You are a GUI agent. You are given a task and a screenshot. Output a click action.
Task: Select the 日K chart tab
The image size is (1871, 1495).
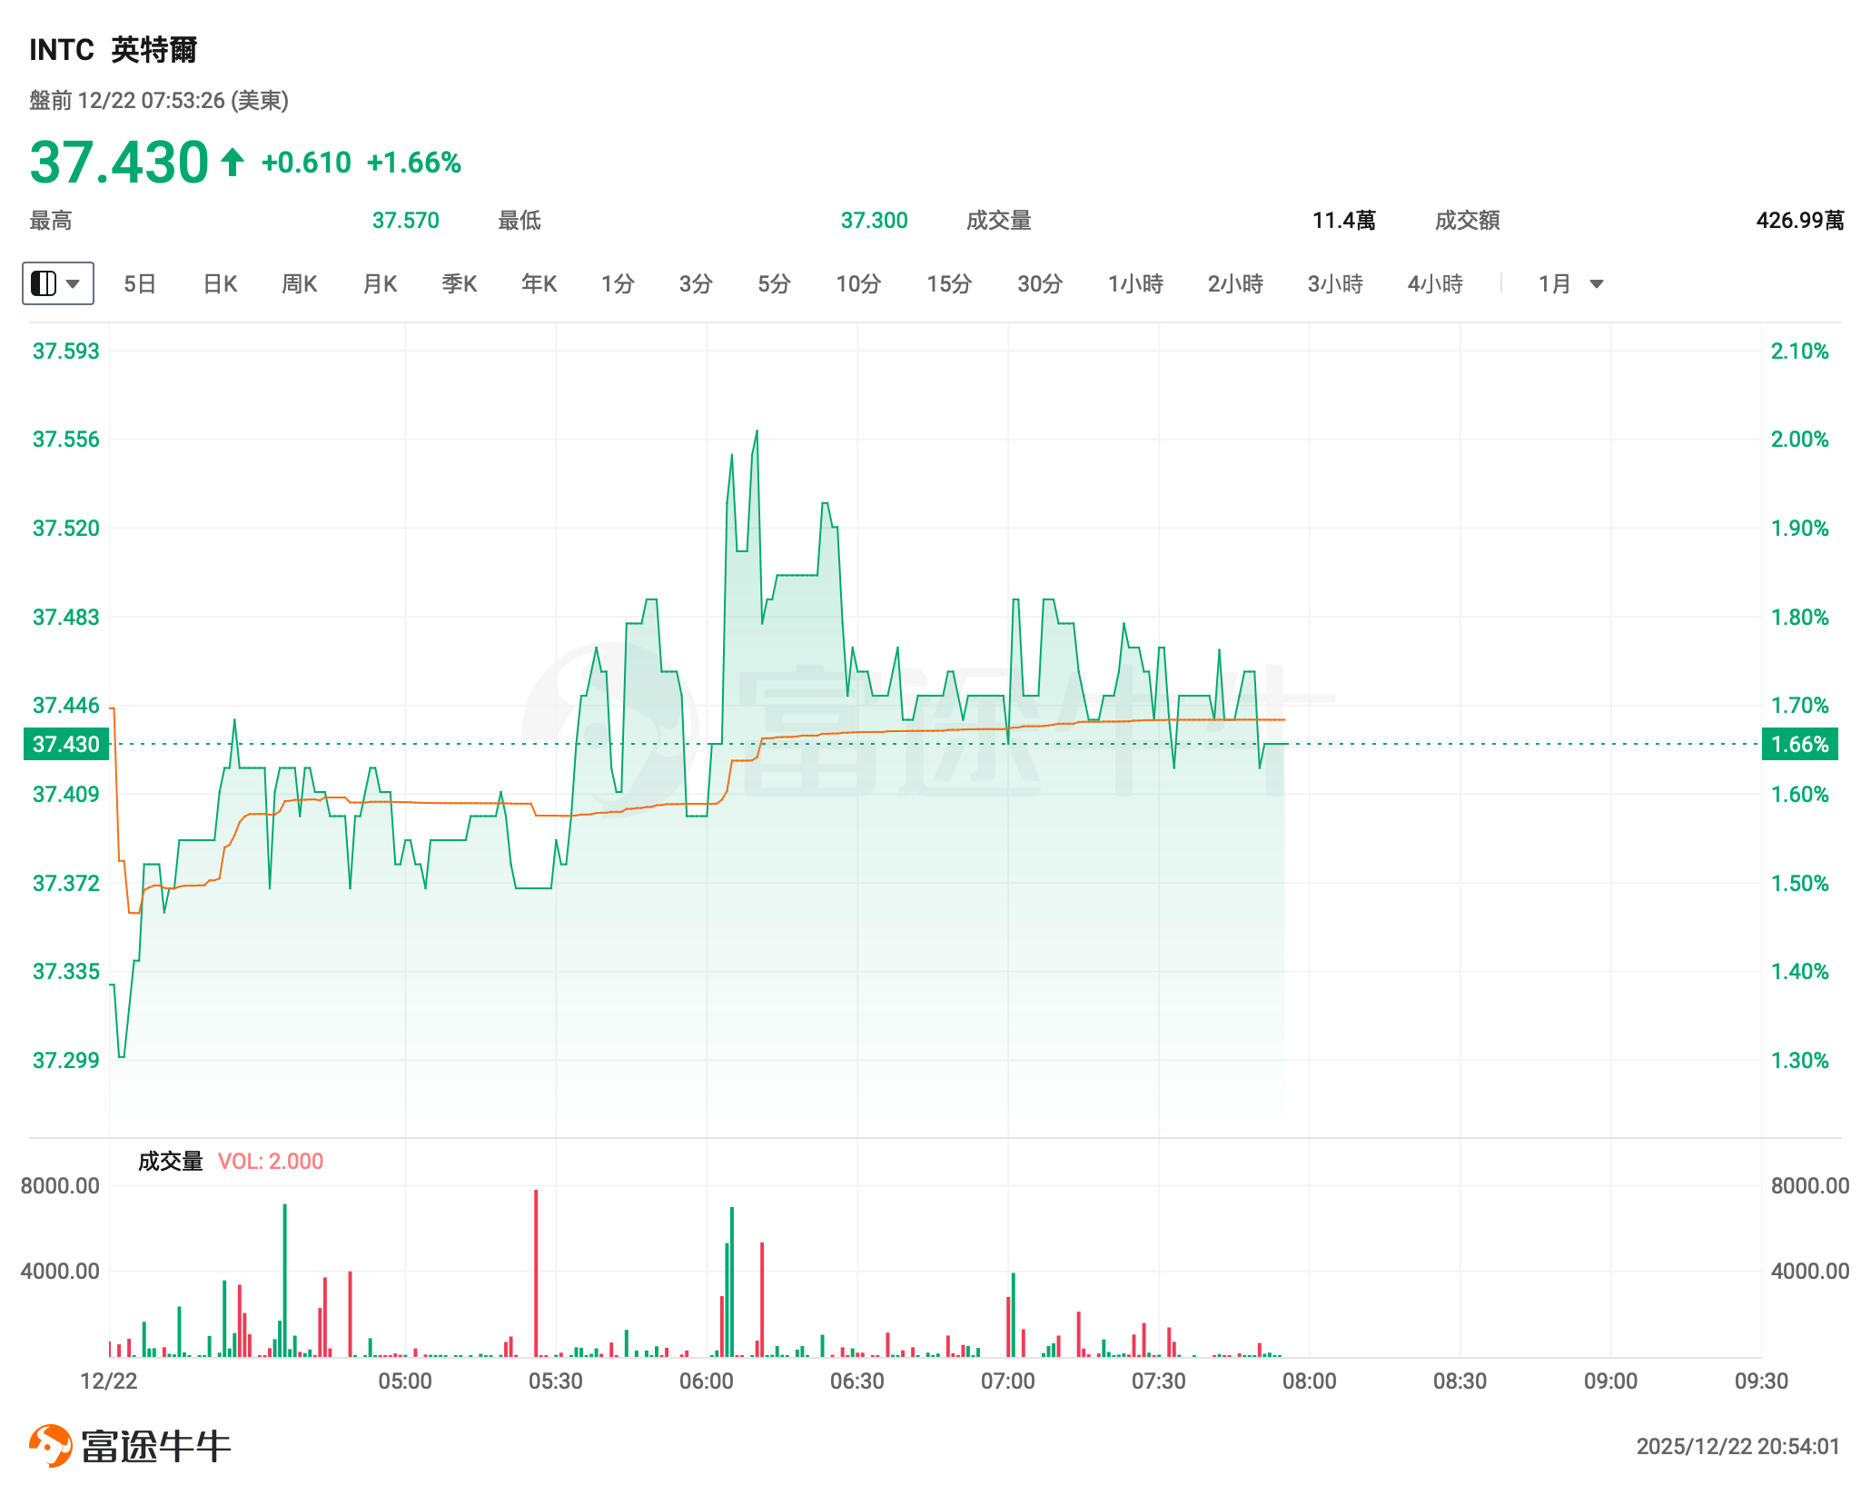click(x=220, y=284)
